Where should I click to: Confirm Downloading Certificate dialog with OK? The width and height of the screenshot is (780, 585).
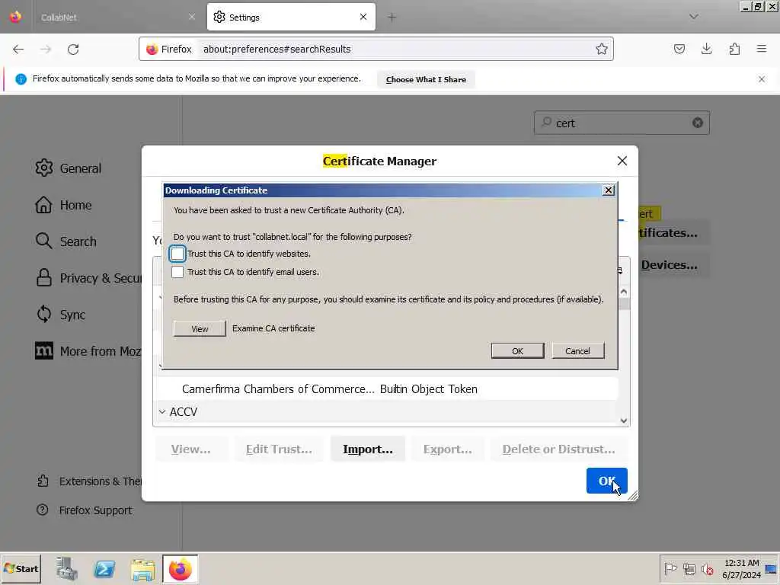(x=517, y=350)
